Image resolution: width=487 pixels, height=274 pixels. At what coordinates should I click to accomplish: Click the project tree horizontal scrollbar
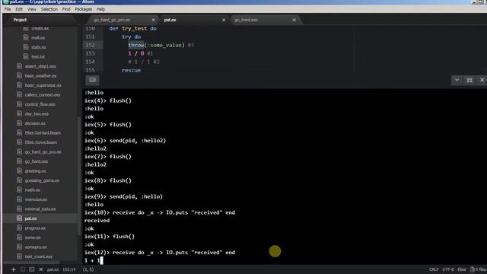pyautogui.click(x=31, y=263)
